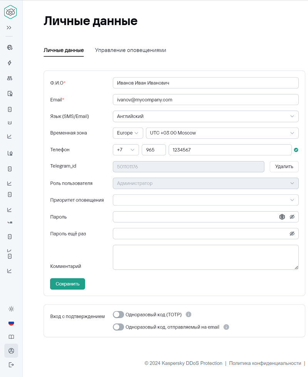Expand the Приоритет оповещения dropdown

(x=206, y=200)
